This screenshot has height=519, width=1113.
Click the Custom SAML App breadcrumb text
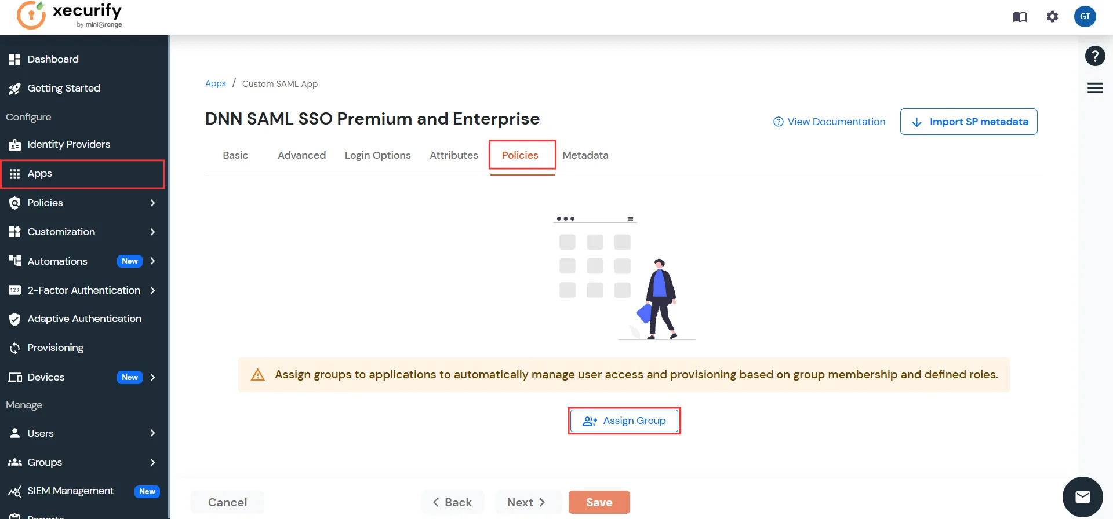coord(280,84)
